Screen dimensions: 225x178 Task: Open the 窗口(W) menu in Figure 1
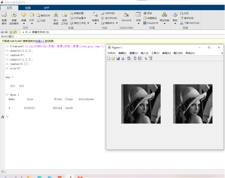178,53
